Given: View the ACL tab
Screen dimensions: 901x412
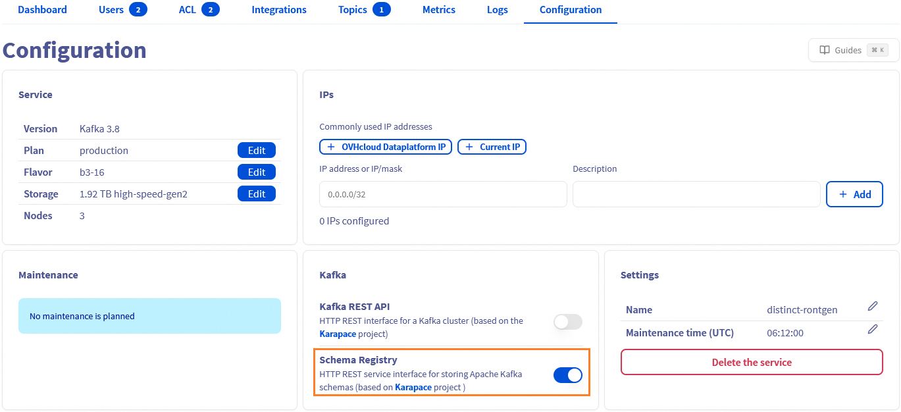Looking at the screenshot, I should tap(186, 9).
